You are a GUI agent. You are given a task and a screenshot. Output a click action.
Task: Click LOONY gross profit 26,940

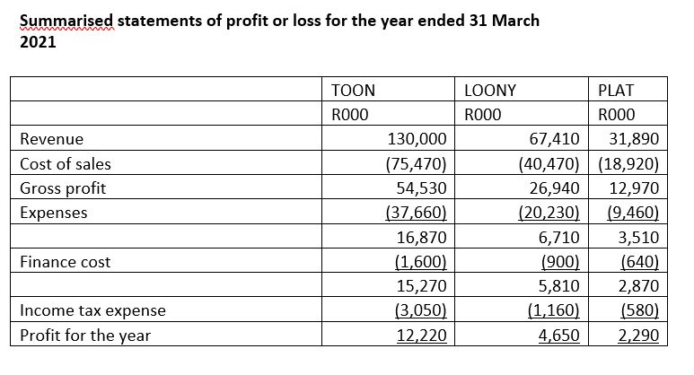pyautogui.click(x=555, y=188)
